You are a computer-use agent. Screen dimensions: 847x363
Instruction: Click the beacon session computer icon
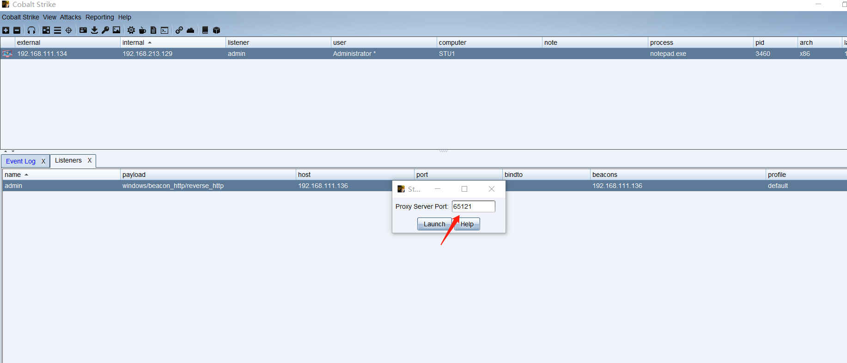click(7, 54)
